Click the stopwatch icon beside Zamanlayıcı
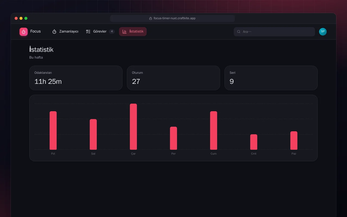 pos(54,32)
